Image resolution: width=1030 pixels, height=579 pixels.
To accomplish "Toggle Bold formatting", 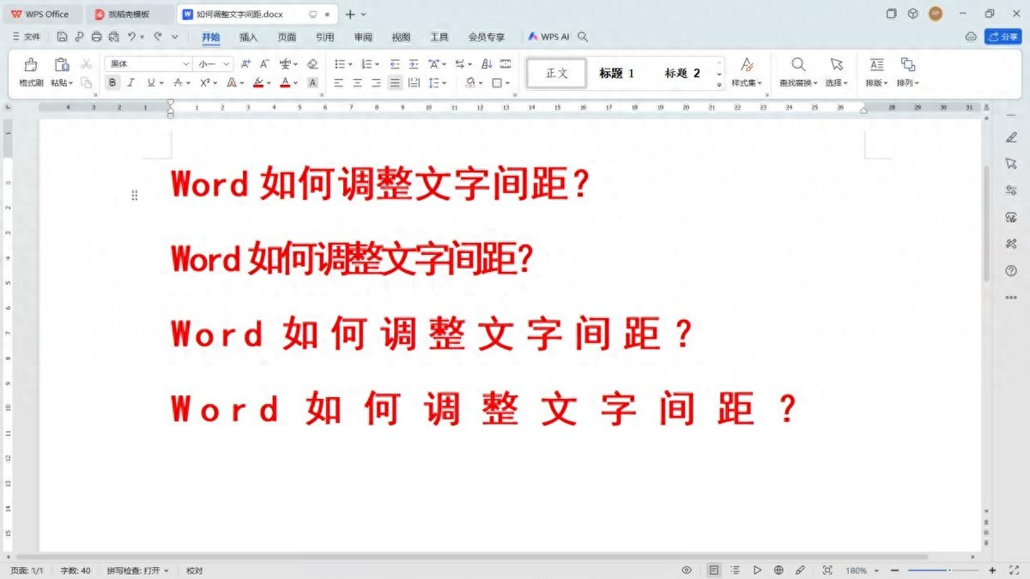I will click(x=112, y=83).
